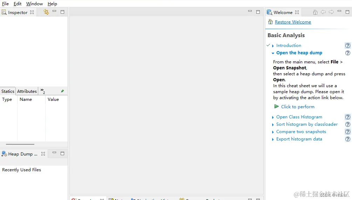Open the Help menu
This screenshot has width=352, height=200.
pyautogui.click(x=52, y=4)
